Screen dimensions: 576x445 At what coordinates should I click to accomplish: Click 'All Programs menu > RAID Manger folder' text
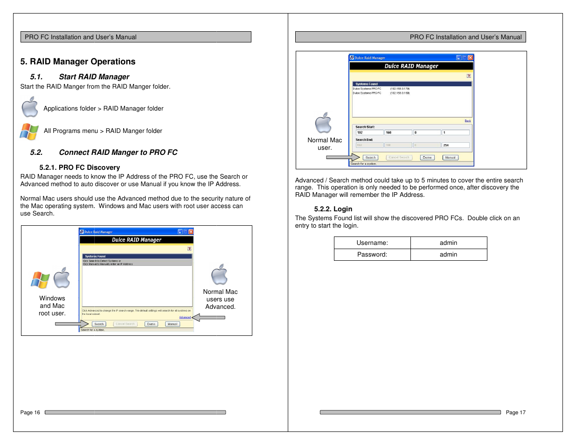coord(103,131)
